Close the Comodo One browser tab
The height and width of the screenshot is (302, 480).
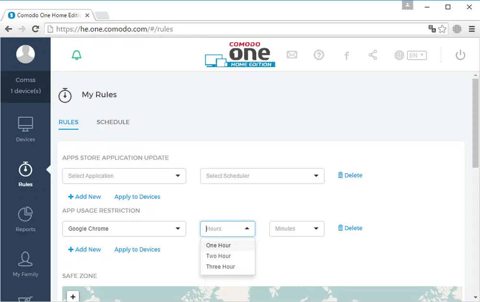(87, 15)
